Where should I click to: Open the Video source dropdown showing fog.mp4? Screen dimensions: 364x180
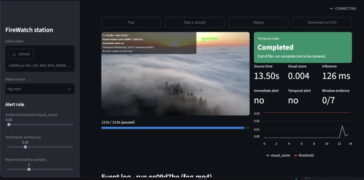tap(40, 89)
